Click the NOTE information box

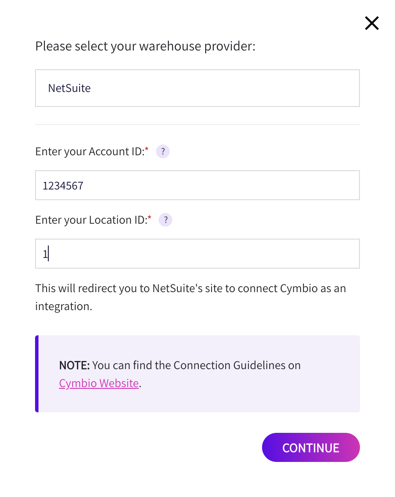(x=197, y=373)
